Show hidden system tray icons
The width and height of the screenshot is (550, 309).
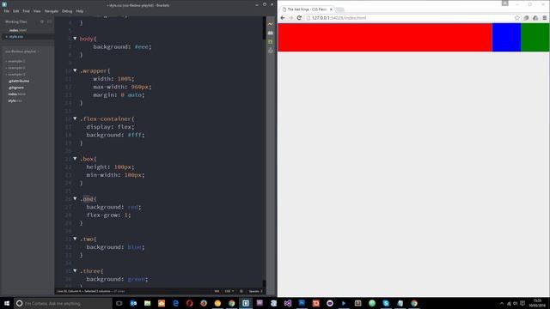pos(502,303)
